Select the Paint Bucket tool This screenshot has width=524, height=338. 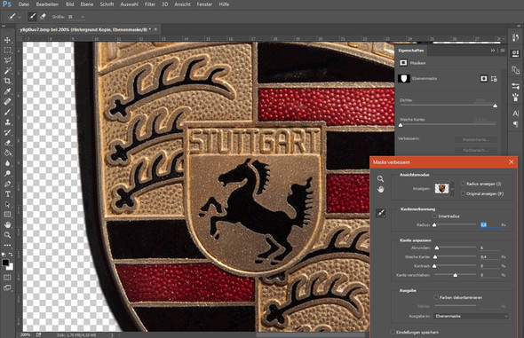point(7,153)
